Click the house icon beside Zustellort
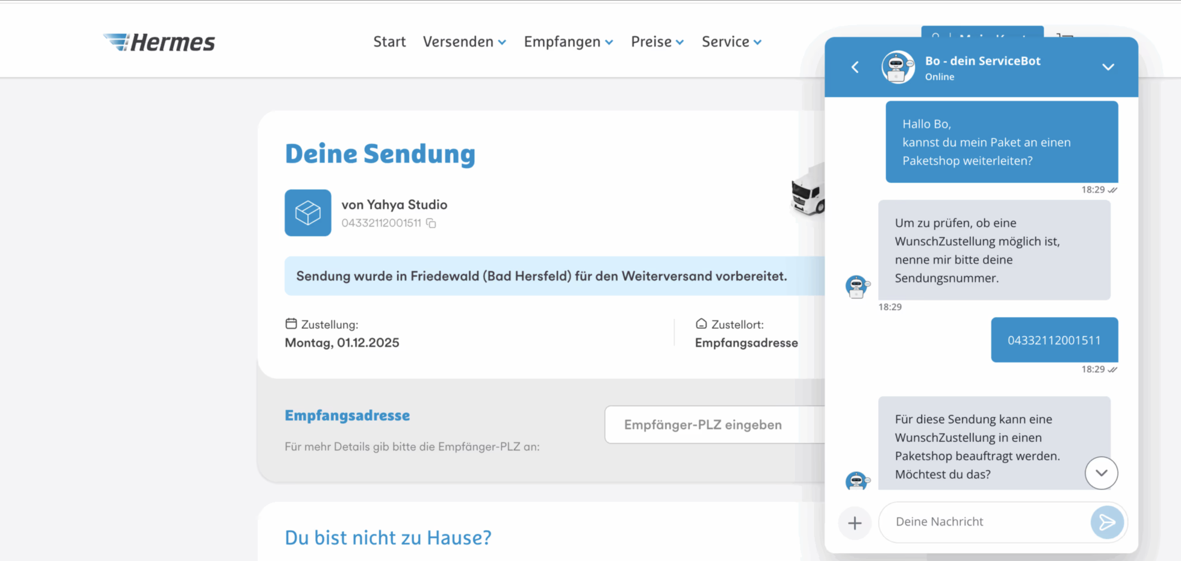This screenshot has width=1181, height=561. 701,324
